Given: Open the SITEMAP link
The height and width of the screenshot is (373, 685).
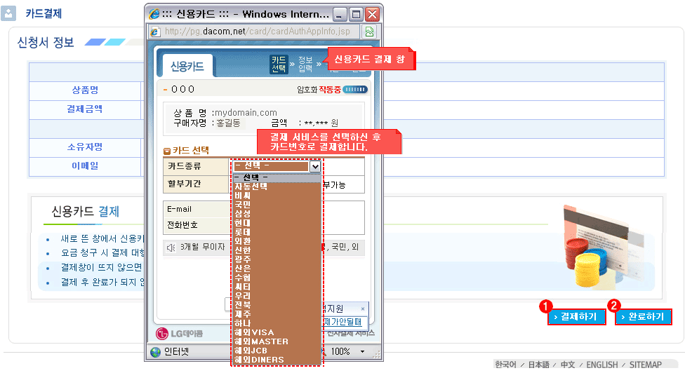Looking at the screenshot, I should pos(644,365).
